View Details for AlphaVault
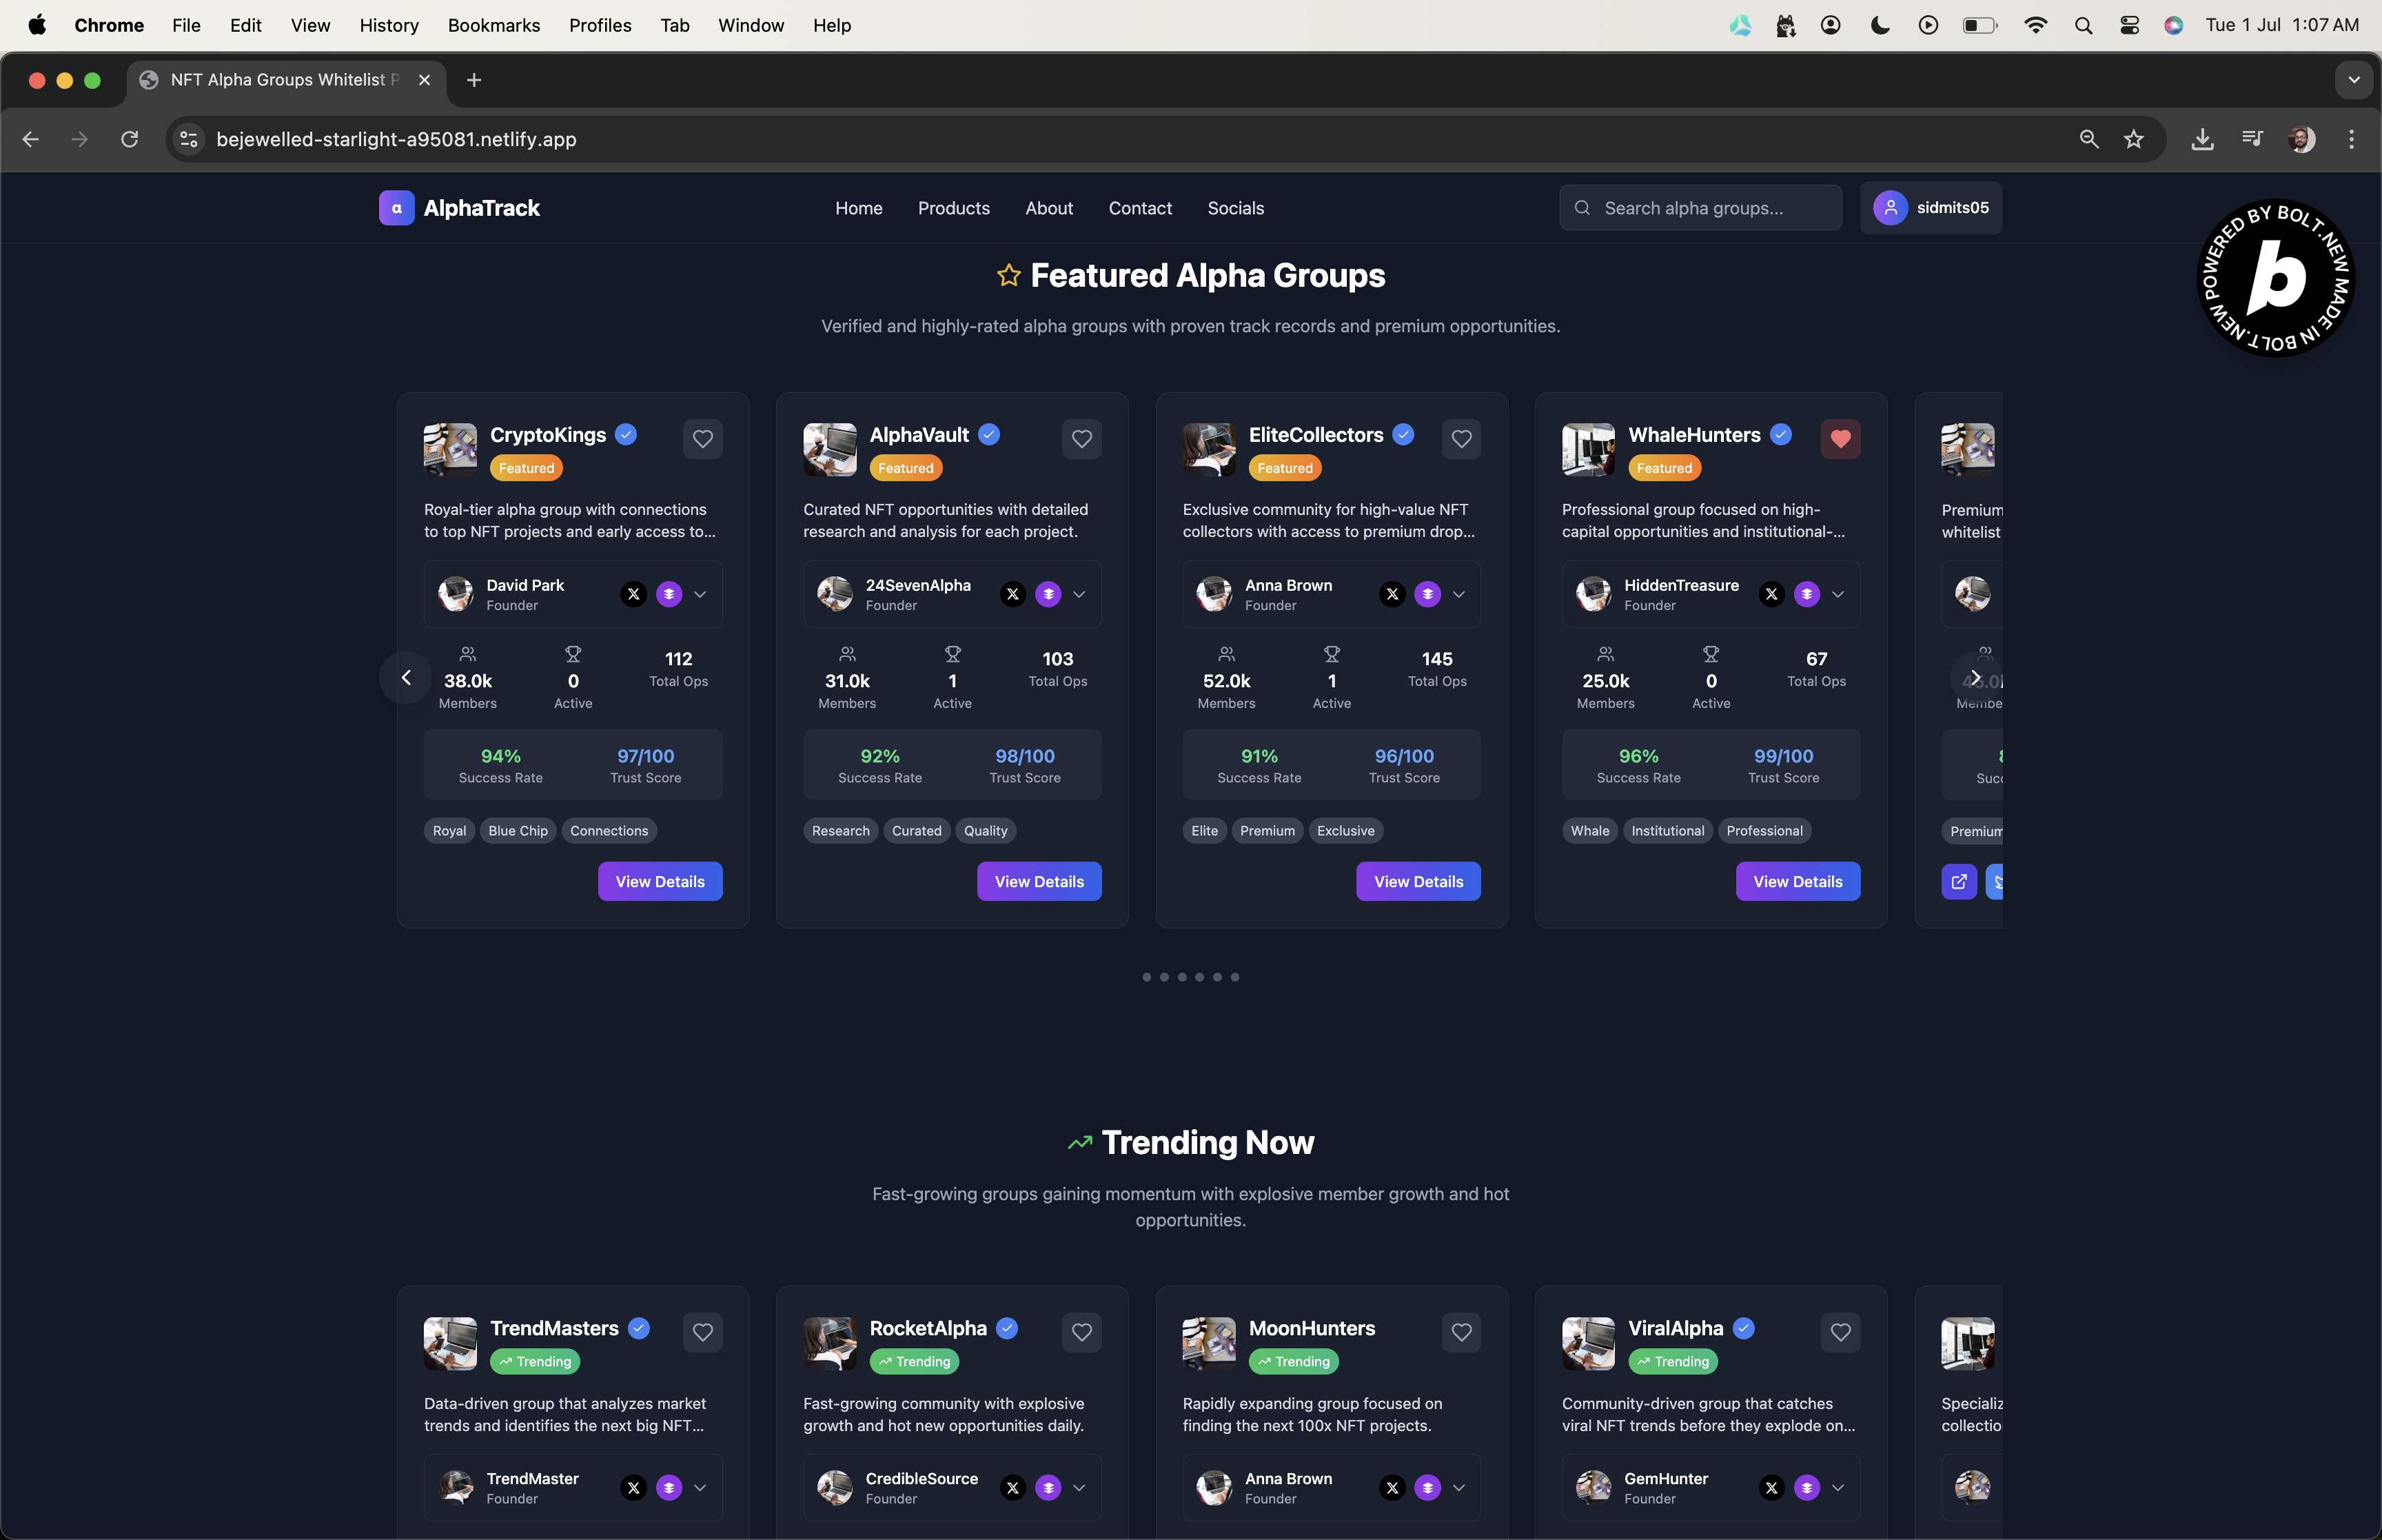 tap(1039, 881)
